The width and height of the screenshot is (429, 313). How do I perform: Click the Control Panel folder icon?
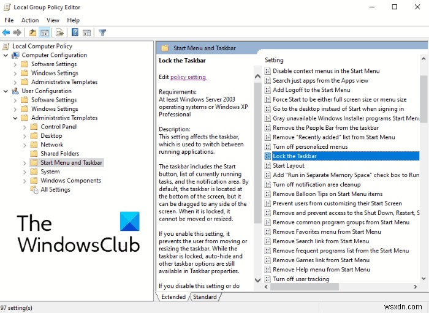34,127
